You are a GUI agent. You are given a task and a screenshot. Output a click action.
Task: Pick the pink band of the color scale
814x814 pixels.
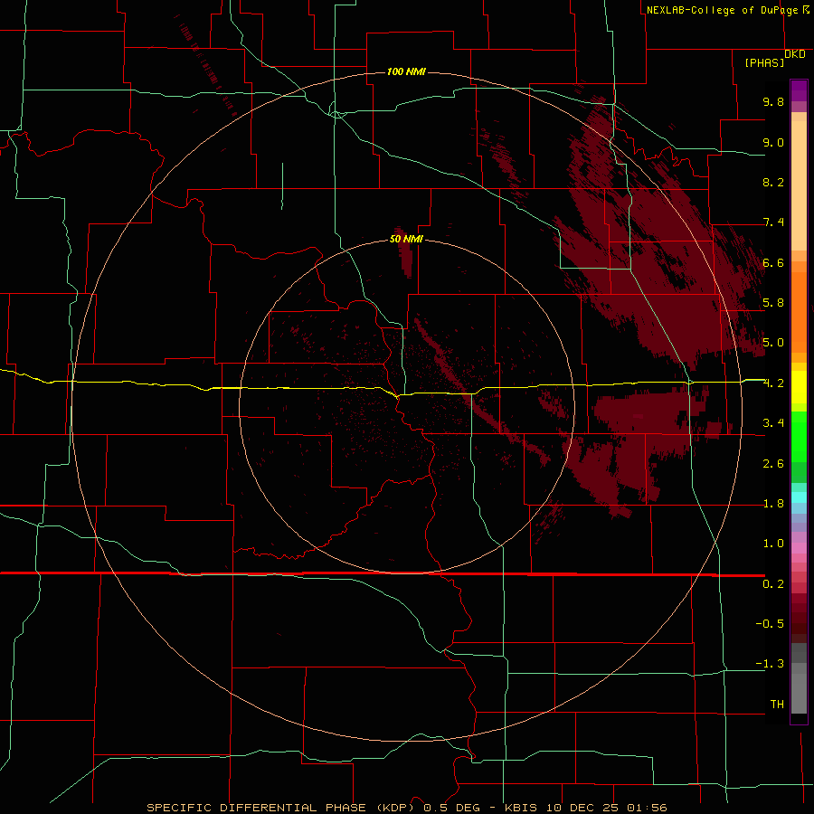(x=799, y=548)
